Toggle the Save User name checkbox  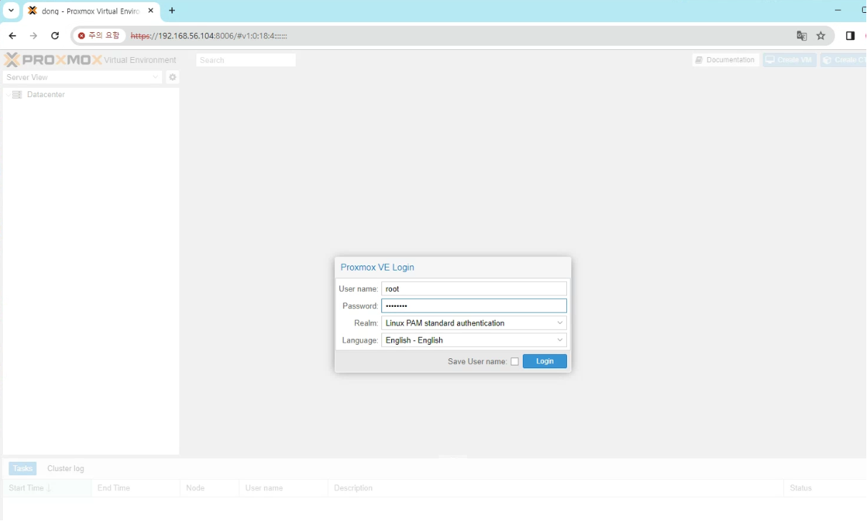coord(514,362)
